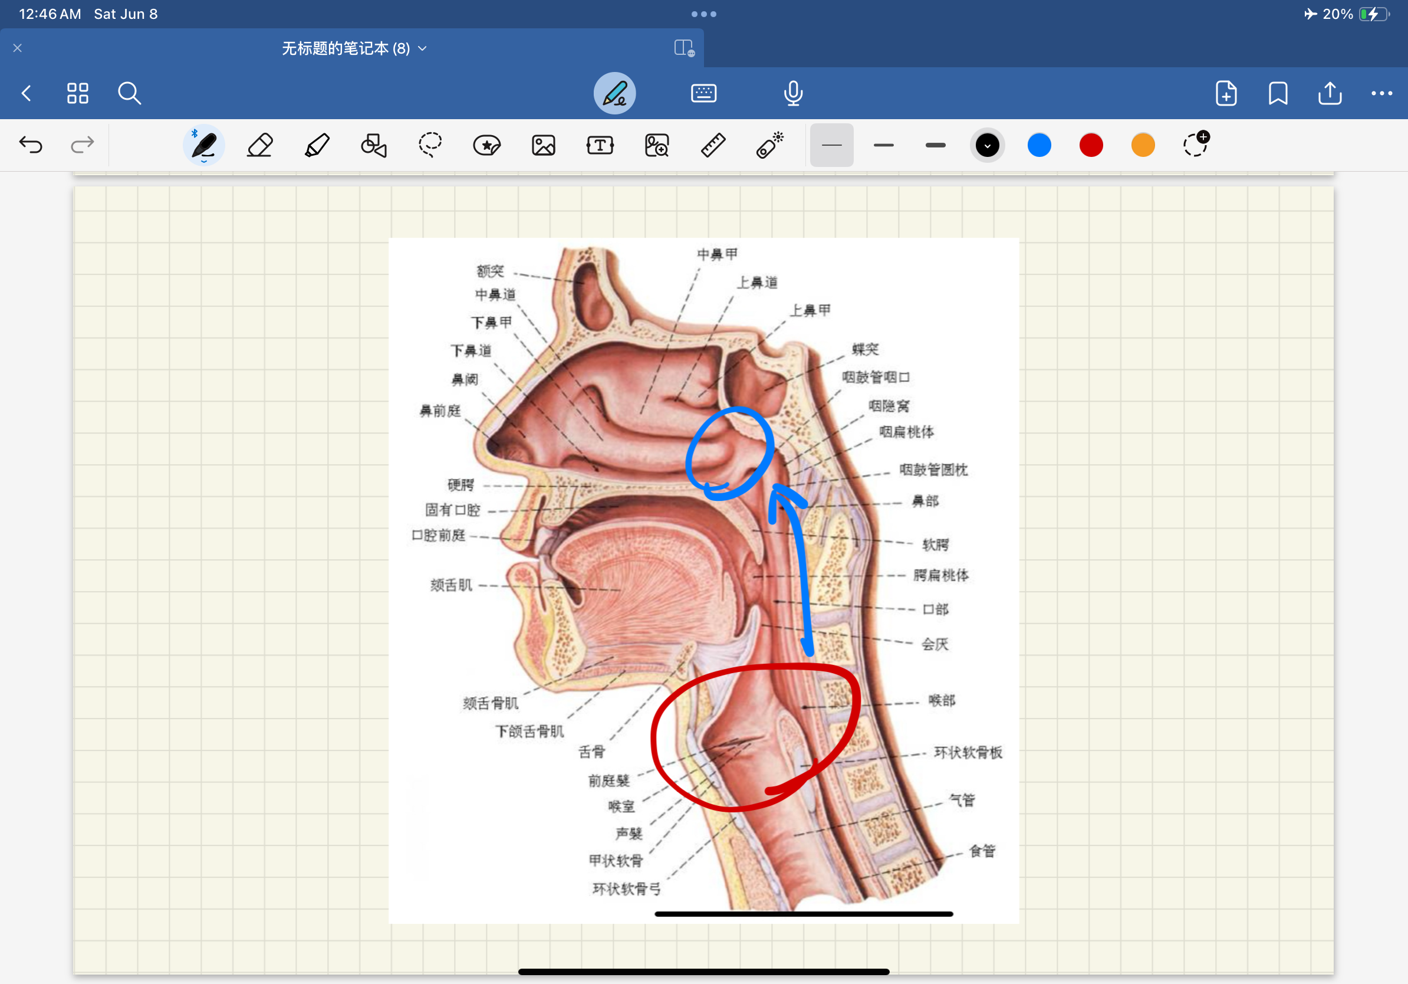
Task: Choose the Shapes tool
Action: pyautogui.click(x=373, y=145)
